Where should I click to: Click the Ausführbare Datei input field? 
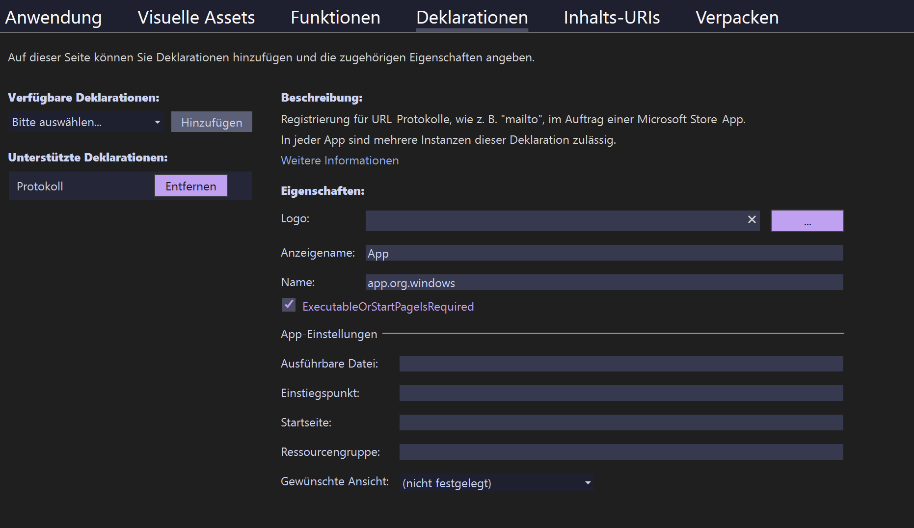click(x=621, y=364)
